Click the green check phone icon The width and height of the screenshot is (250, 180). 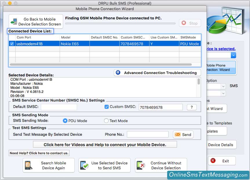pyautogui.click(x=84, y=165)
